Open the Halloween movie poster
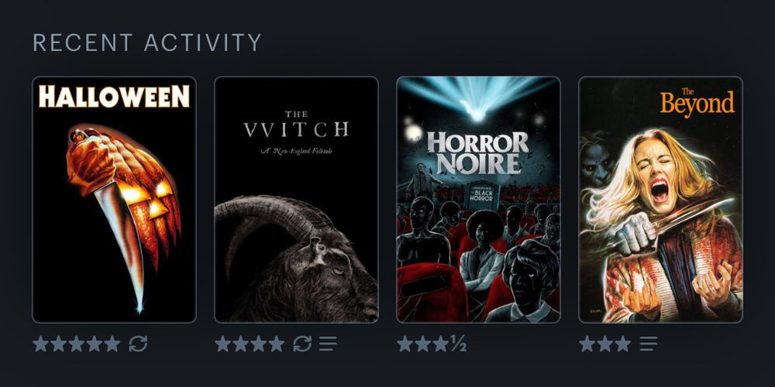Screen dimensions: 775x387 click(114, 200)
